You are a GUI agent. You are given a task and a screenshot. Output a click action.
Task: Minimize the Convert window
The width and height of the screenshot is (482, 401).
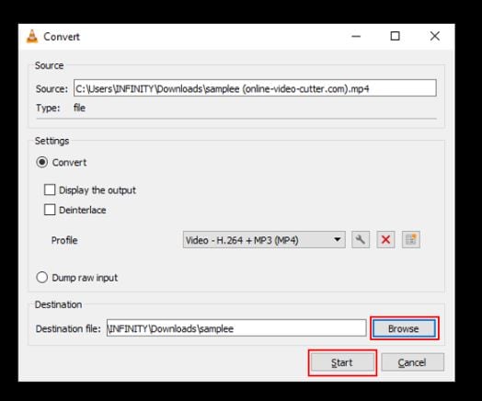[x=356, y=36]
